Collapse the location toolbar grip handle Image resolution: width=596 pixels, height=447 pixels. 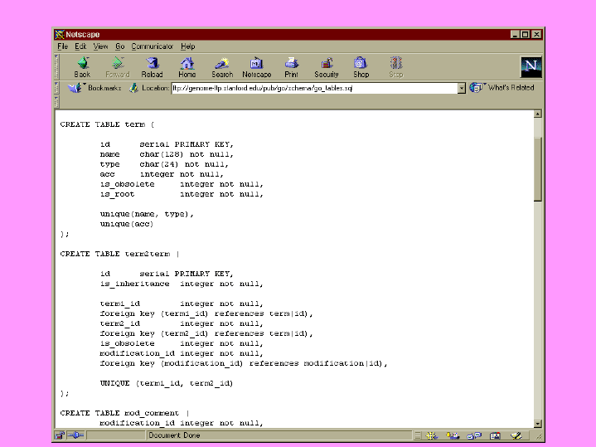click(x=56, y=88)
